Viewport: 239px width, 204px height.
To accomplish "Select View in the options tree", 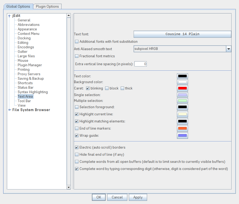I will (21, 105).
